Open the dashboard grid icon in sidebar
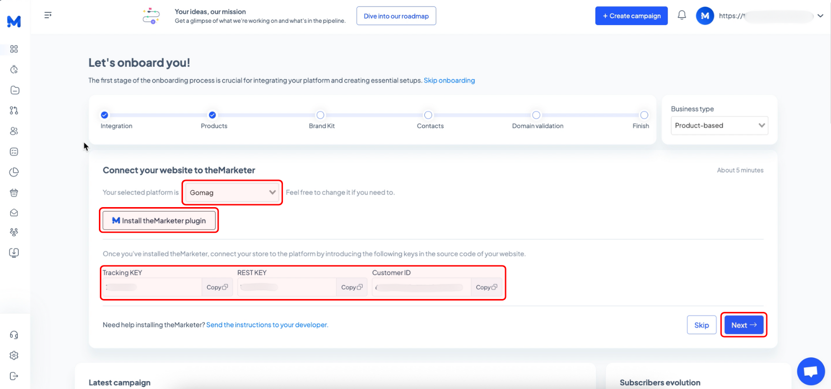 coord(14,49)
